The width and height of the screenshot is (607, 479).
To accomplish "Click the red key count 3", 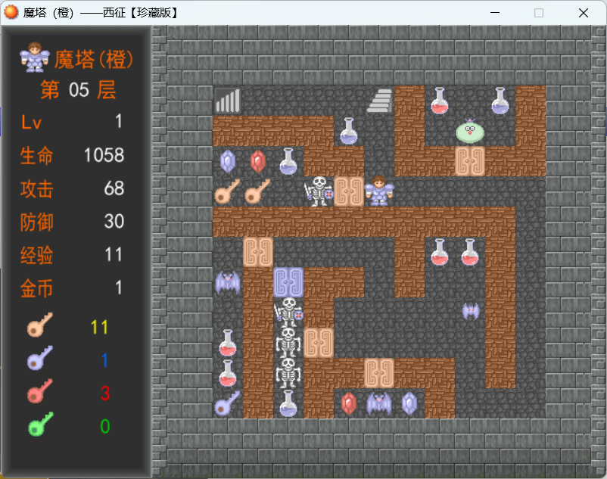I will tap(105, 393).
